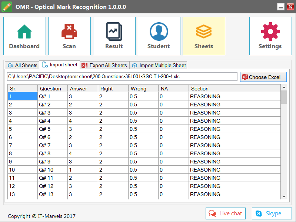Select cell Q# 2
The width and height of the screenshot is (296, 222).
[x=53, y=105]
